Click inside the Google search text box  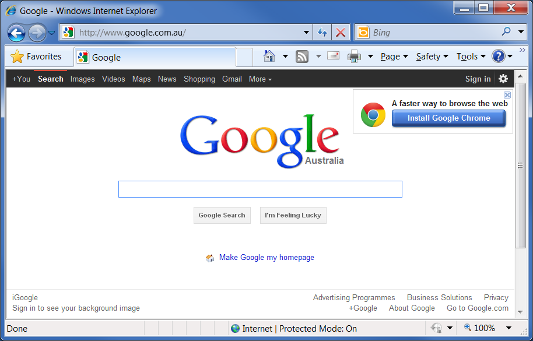click(260, 189)
